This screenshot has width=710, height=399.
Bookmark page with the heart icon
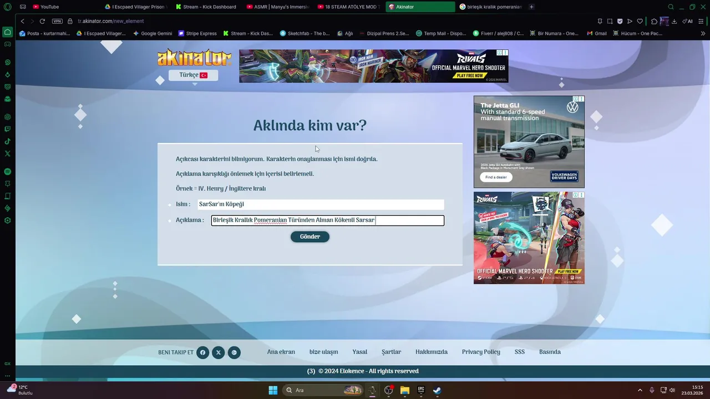[640, 21]
